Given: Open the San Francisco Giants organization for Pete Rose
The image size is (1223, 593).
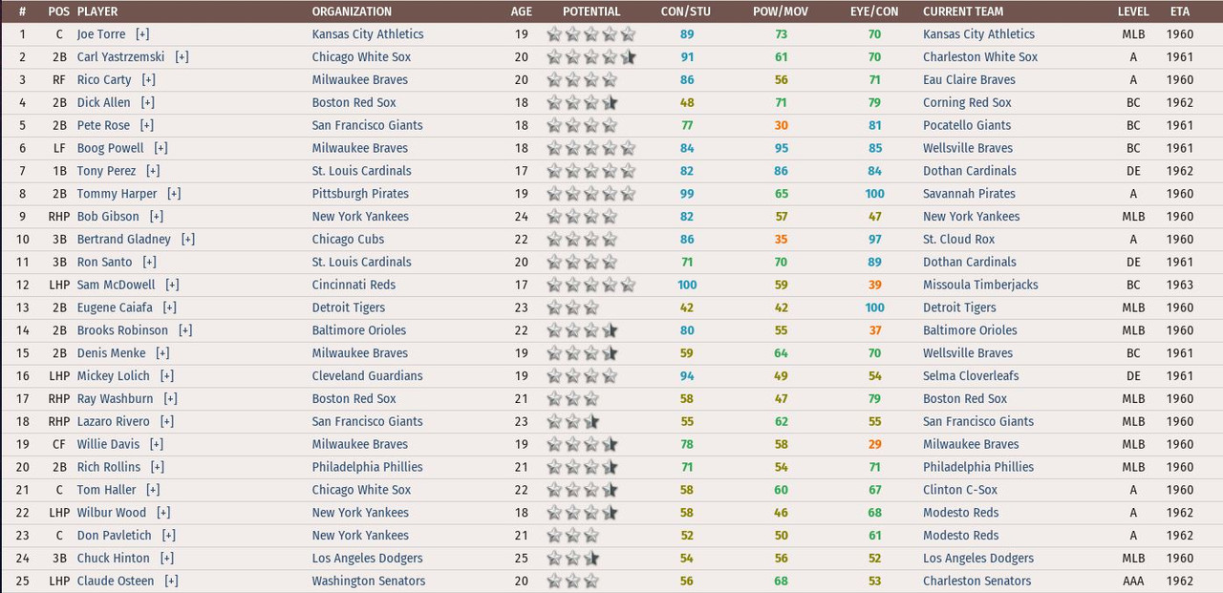Looking at the screenshot, I should tap(367, 126).
